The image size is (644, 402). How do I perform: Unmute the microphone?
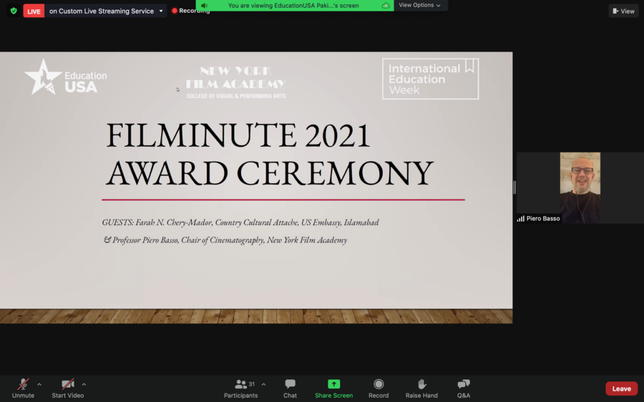(23, 388)
